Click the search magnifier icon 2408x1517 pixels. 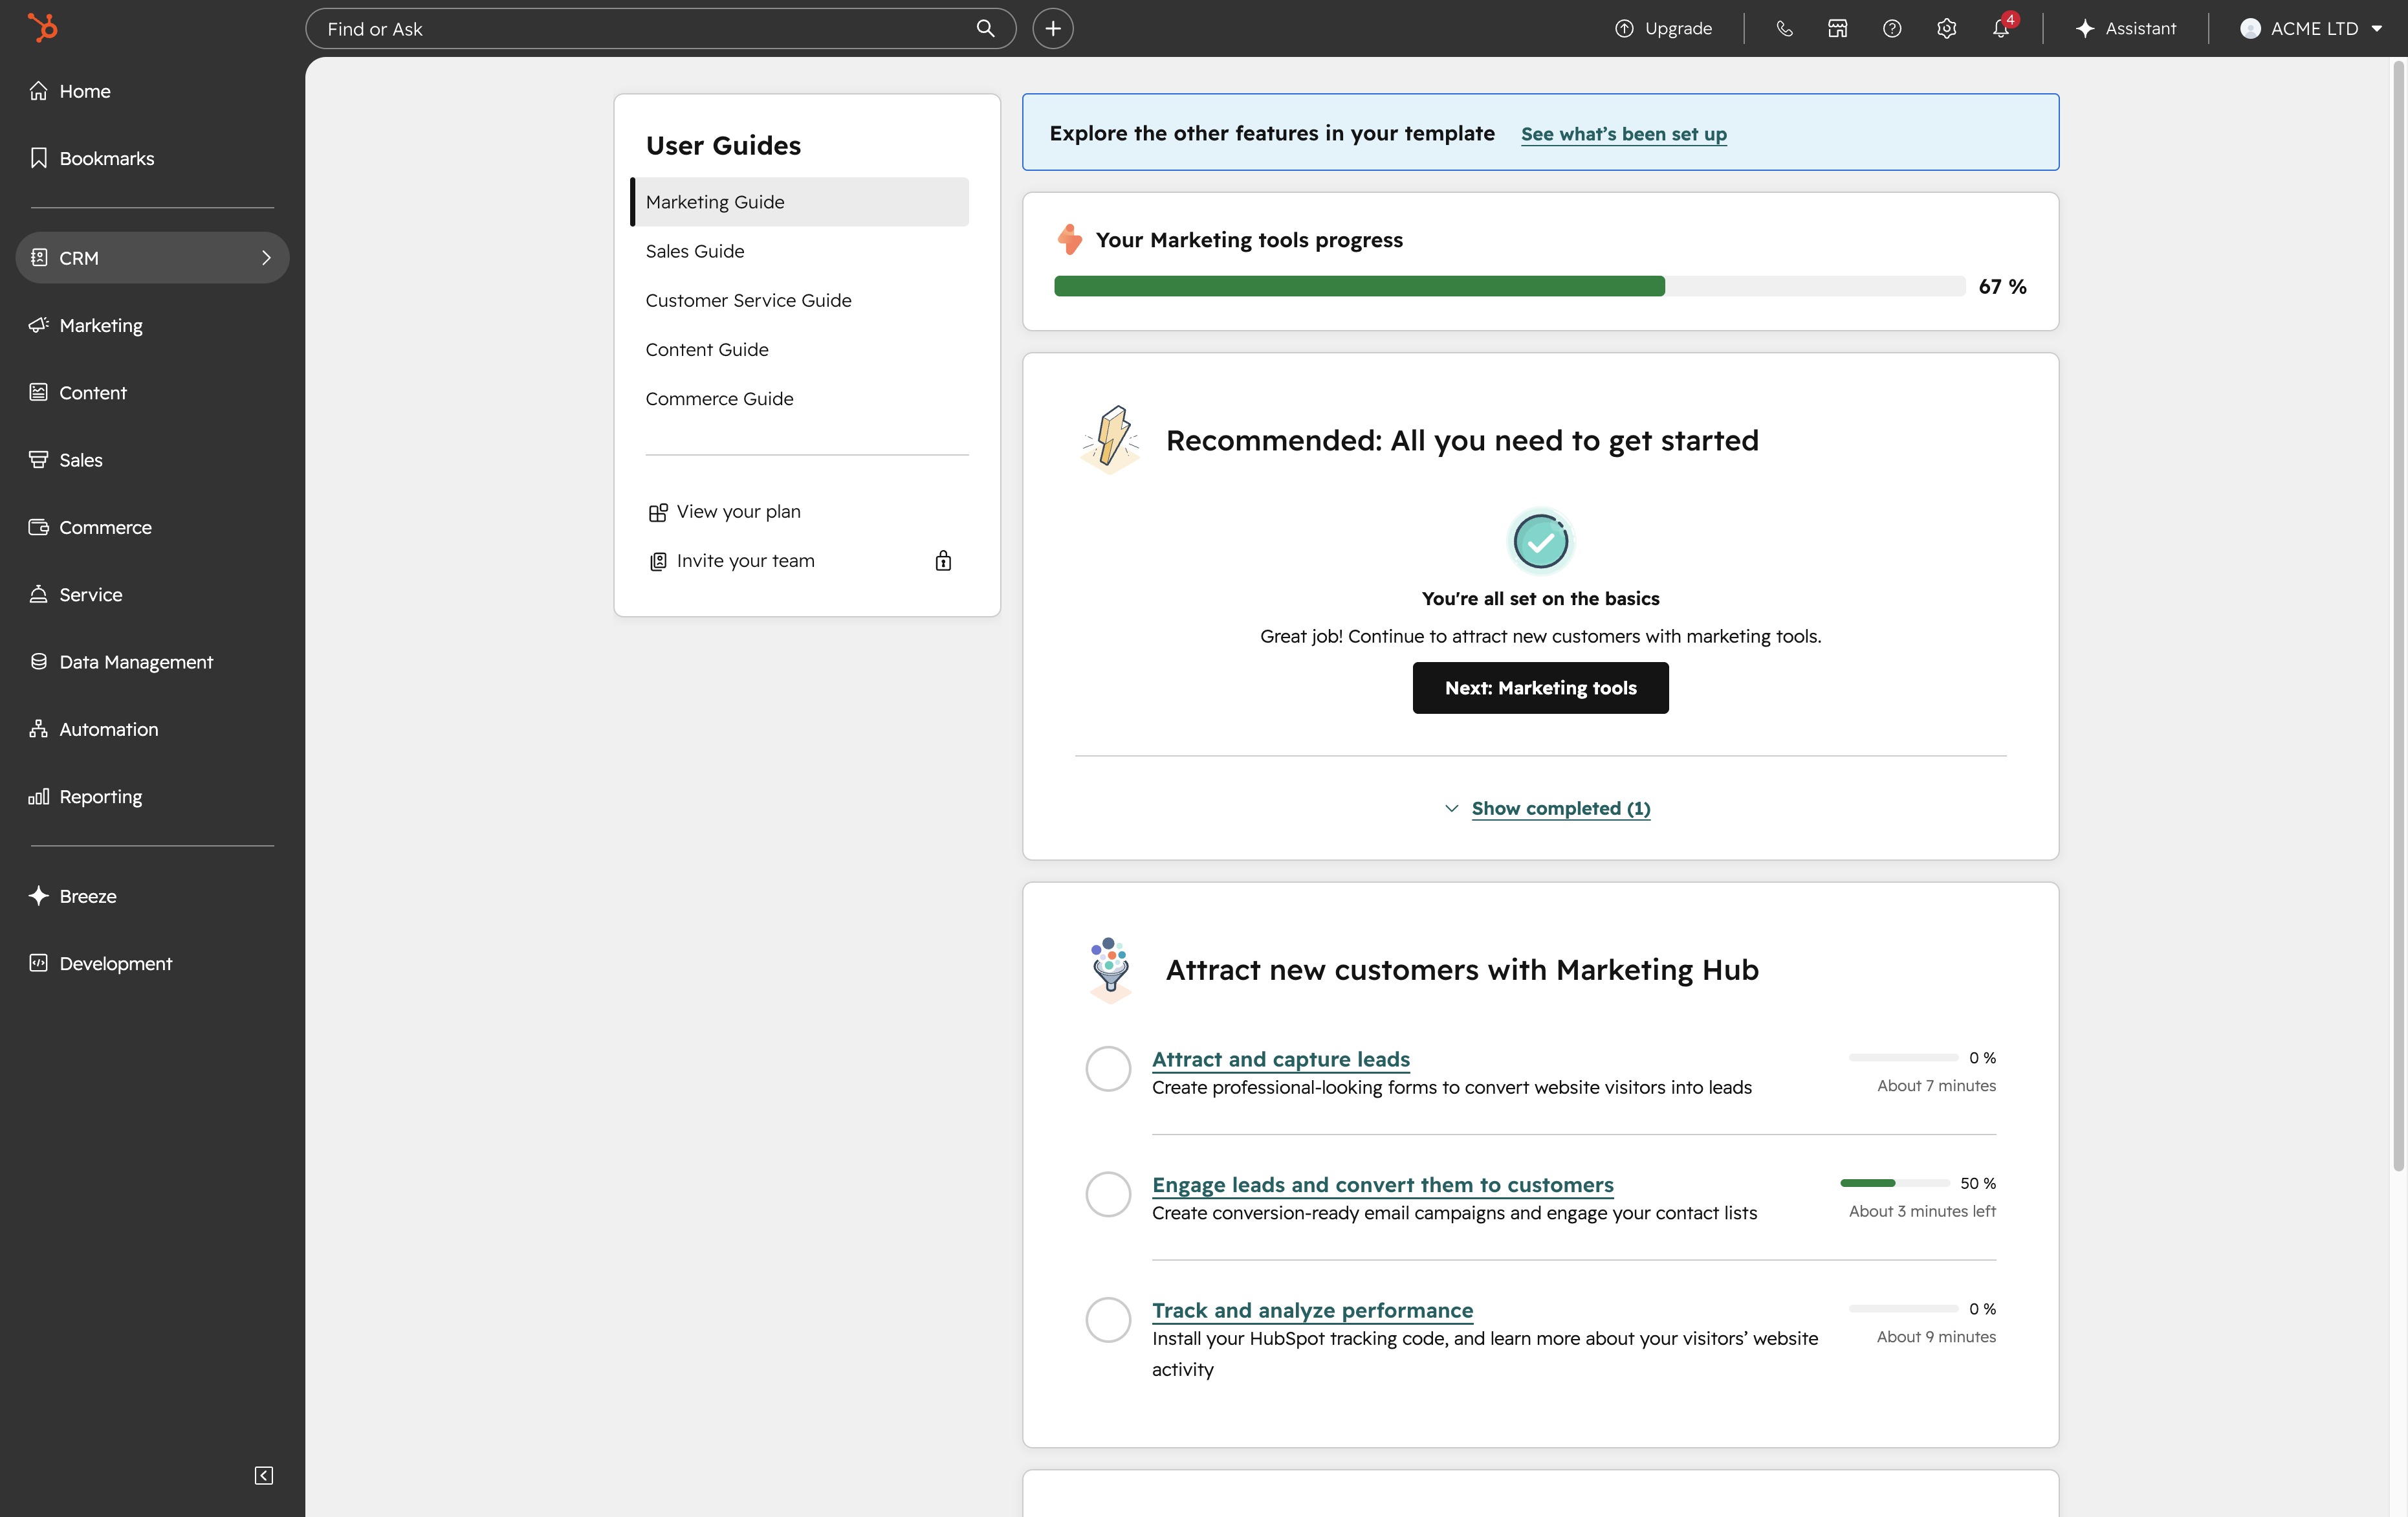[985, 28]
